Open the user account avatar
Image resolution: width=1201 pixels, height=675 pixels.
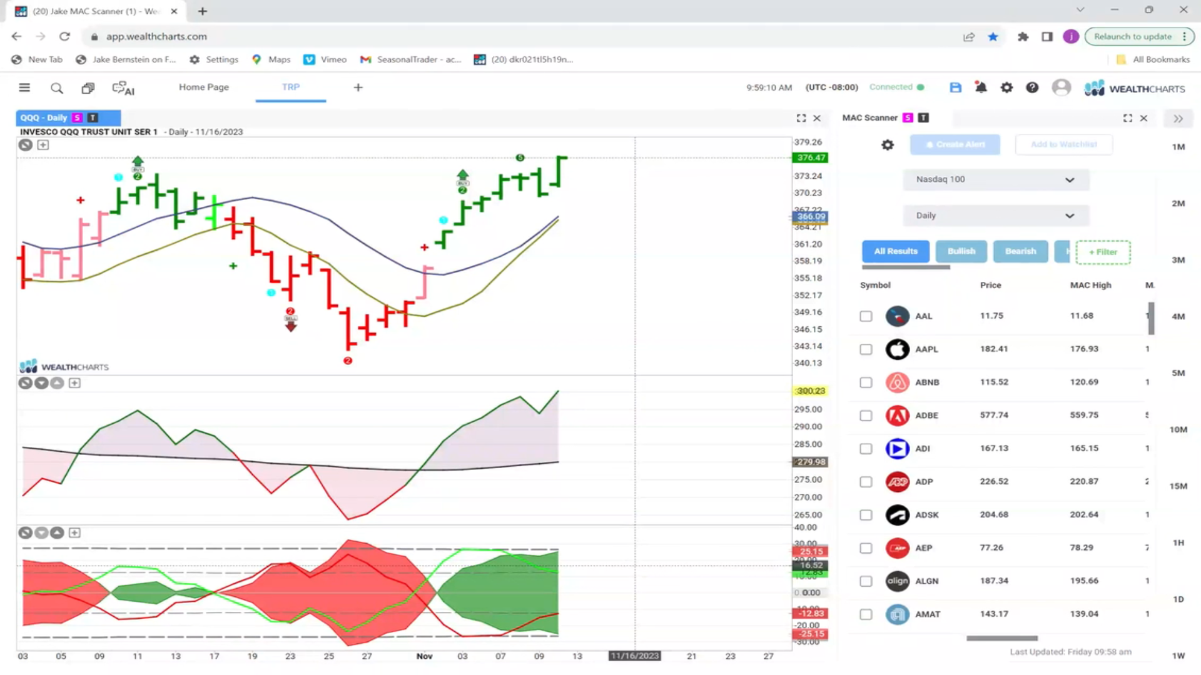1061,87
